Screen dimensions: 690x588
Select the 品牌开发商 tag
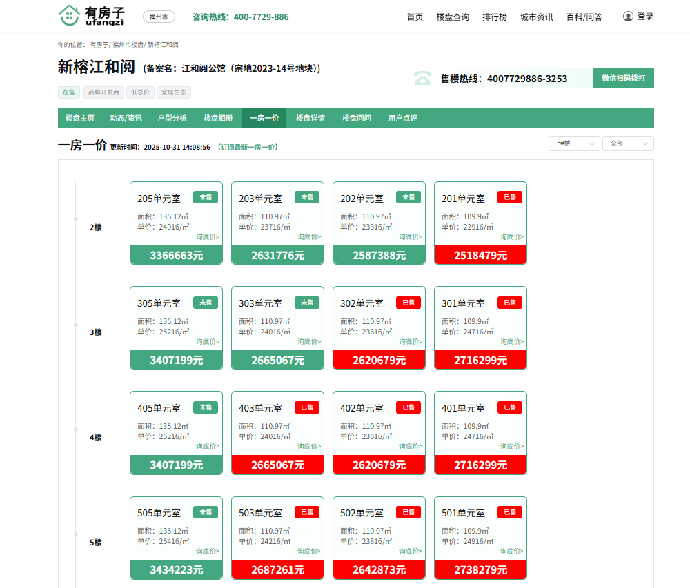pyautogui.click(x=103, y=92)
